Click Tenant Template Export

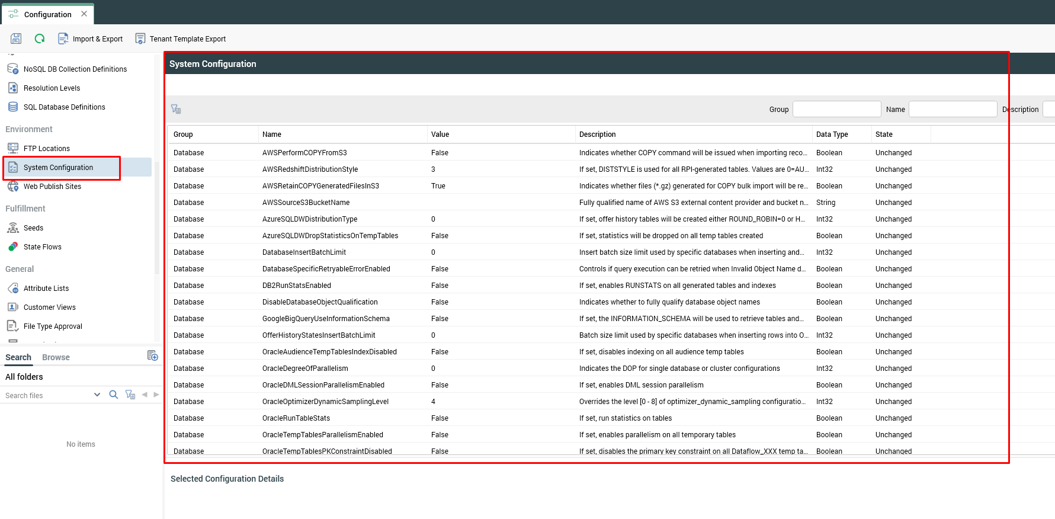[181, 39]
